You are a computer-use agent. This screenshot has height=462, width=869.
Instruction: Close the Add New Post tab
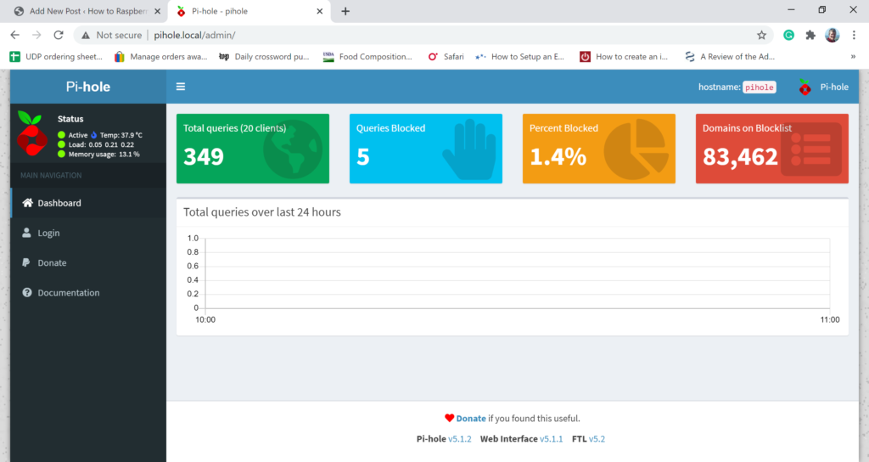tap(157, 11)
